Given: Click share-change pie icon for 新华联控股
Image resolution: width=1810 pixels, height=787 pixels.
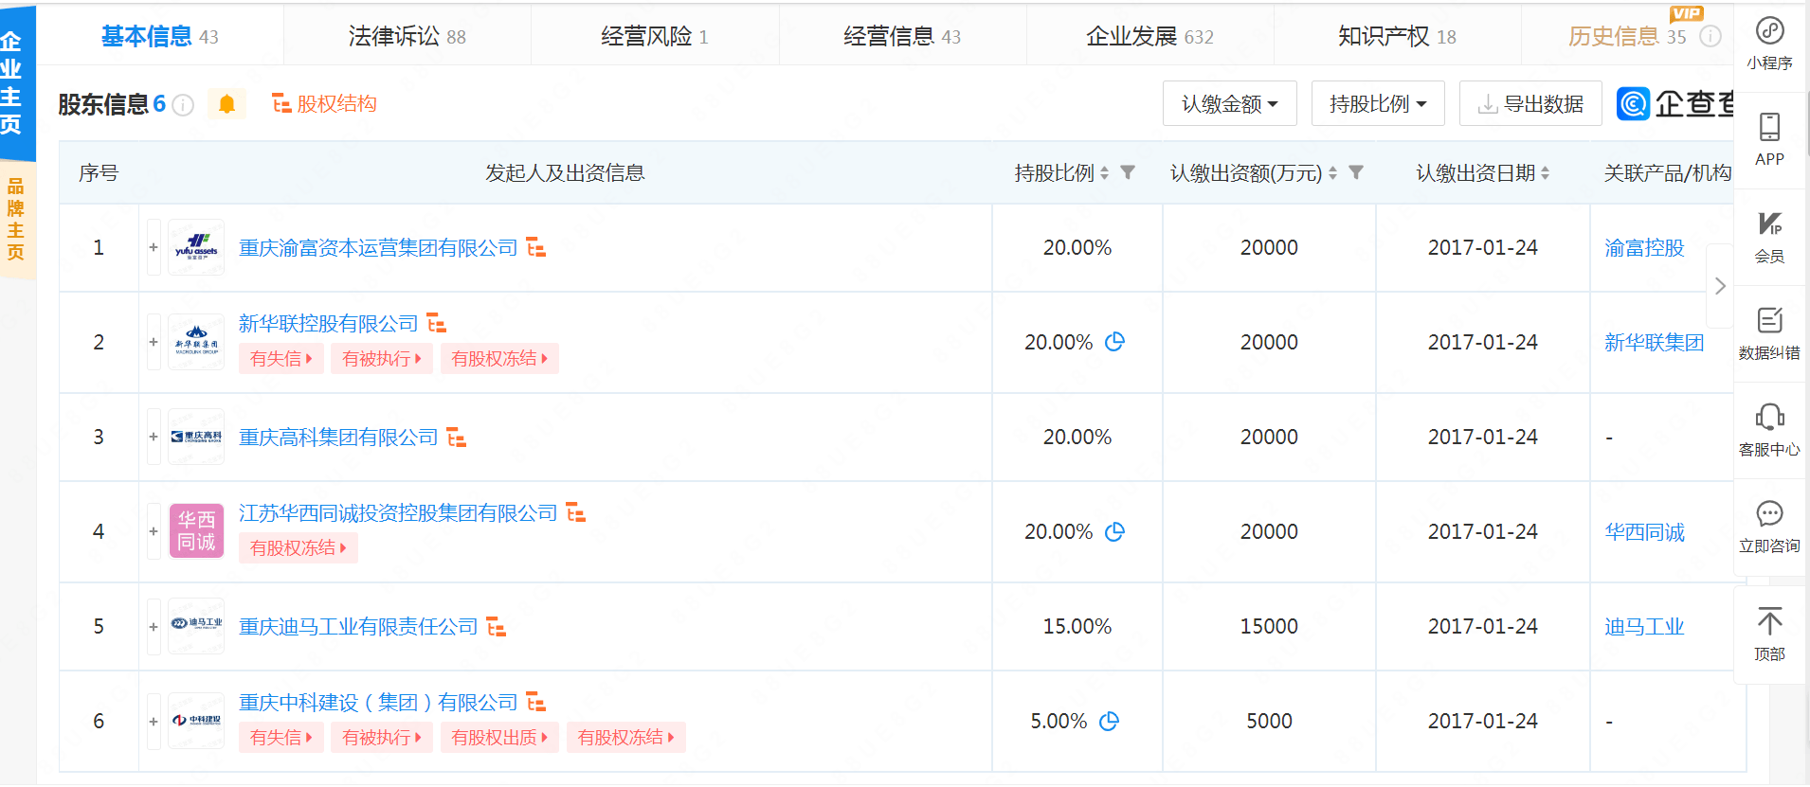Looking at the screenshot, I should click(1115, 342).
